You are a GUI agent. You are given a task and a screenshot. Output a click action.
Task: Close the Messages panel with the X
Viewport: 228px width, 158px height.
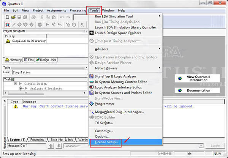5,101
